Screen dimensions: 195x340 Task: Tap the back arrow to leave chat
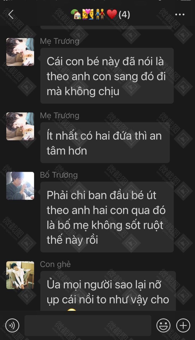tap(11, 15)
